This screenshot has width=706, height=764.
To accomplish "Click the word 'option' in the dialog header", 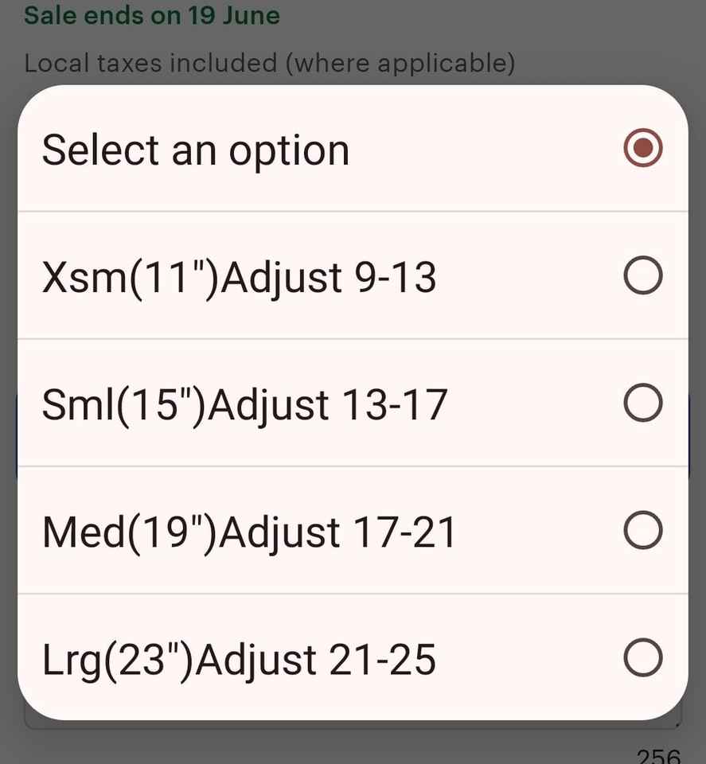I will click(289, 151).
